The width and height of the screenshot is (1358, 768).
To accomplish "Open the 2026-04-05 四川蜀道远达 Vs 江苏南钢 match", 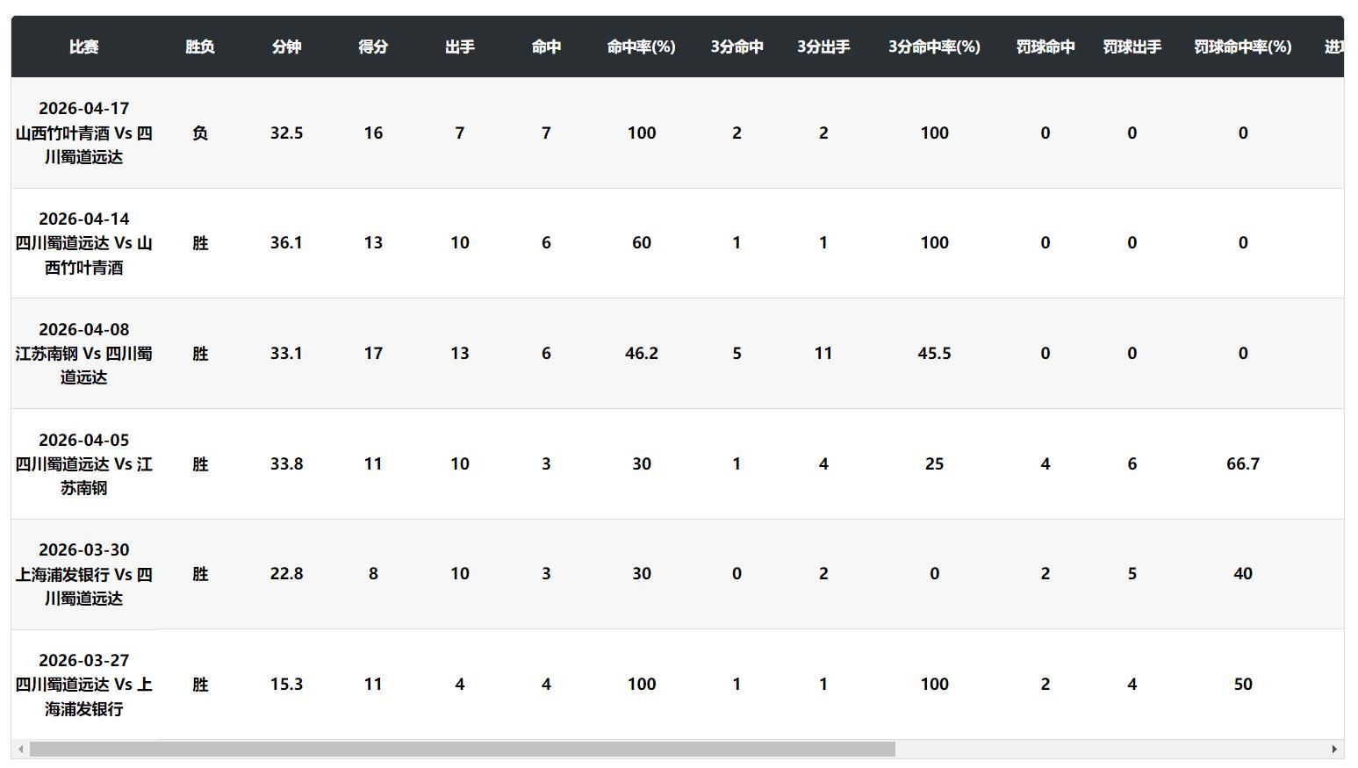I will pos(84,463).
